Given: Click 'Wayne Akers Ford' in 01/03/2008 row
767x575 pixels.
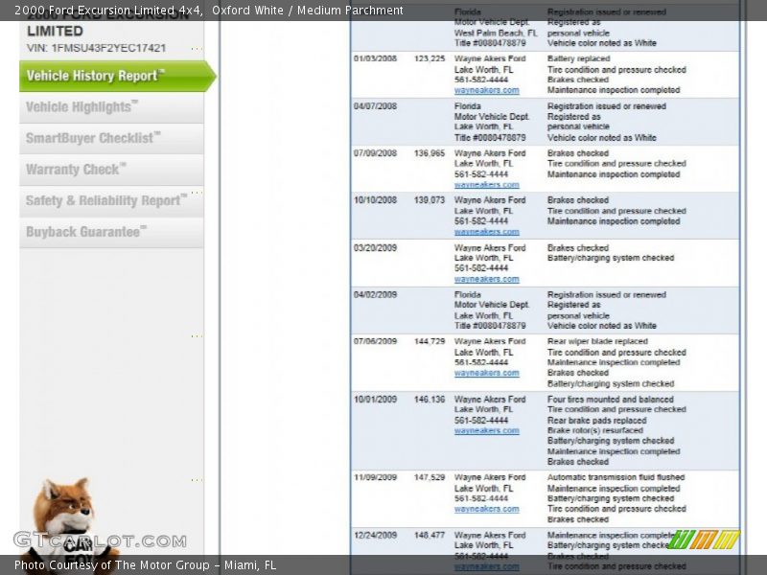Looking at the screenshot, I should pyautogui.click(x=490, y=58).
